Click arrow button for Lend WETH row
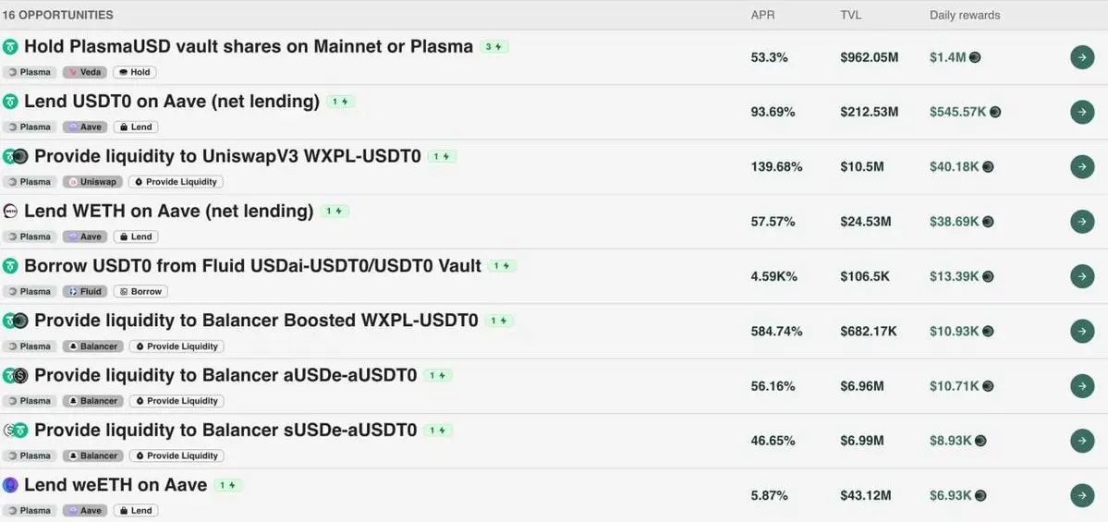The width and height of the screenshot is (1108, 522). tap(1082, 222)
